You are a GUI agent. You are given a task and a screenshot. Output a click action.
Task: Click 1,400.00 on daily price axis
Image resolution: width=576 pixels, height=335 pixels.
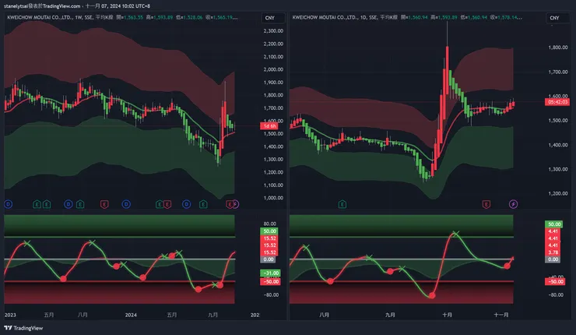pyautogui.click(x=558, y=145)
